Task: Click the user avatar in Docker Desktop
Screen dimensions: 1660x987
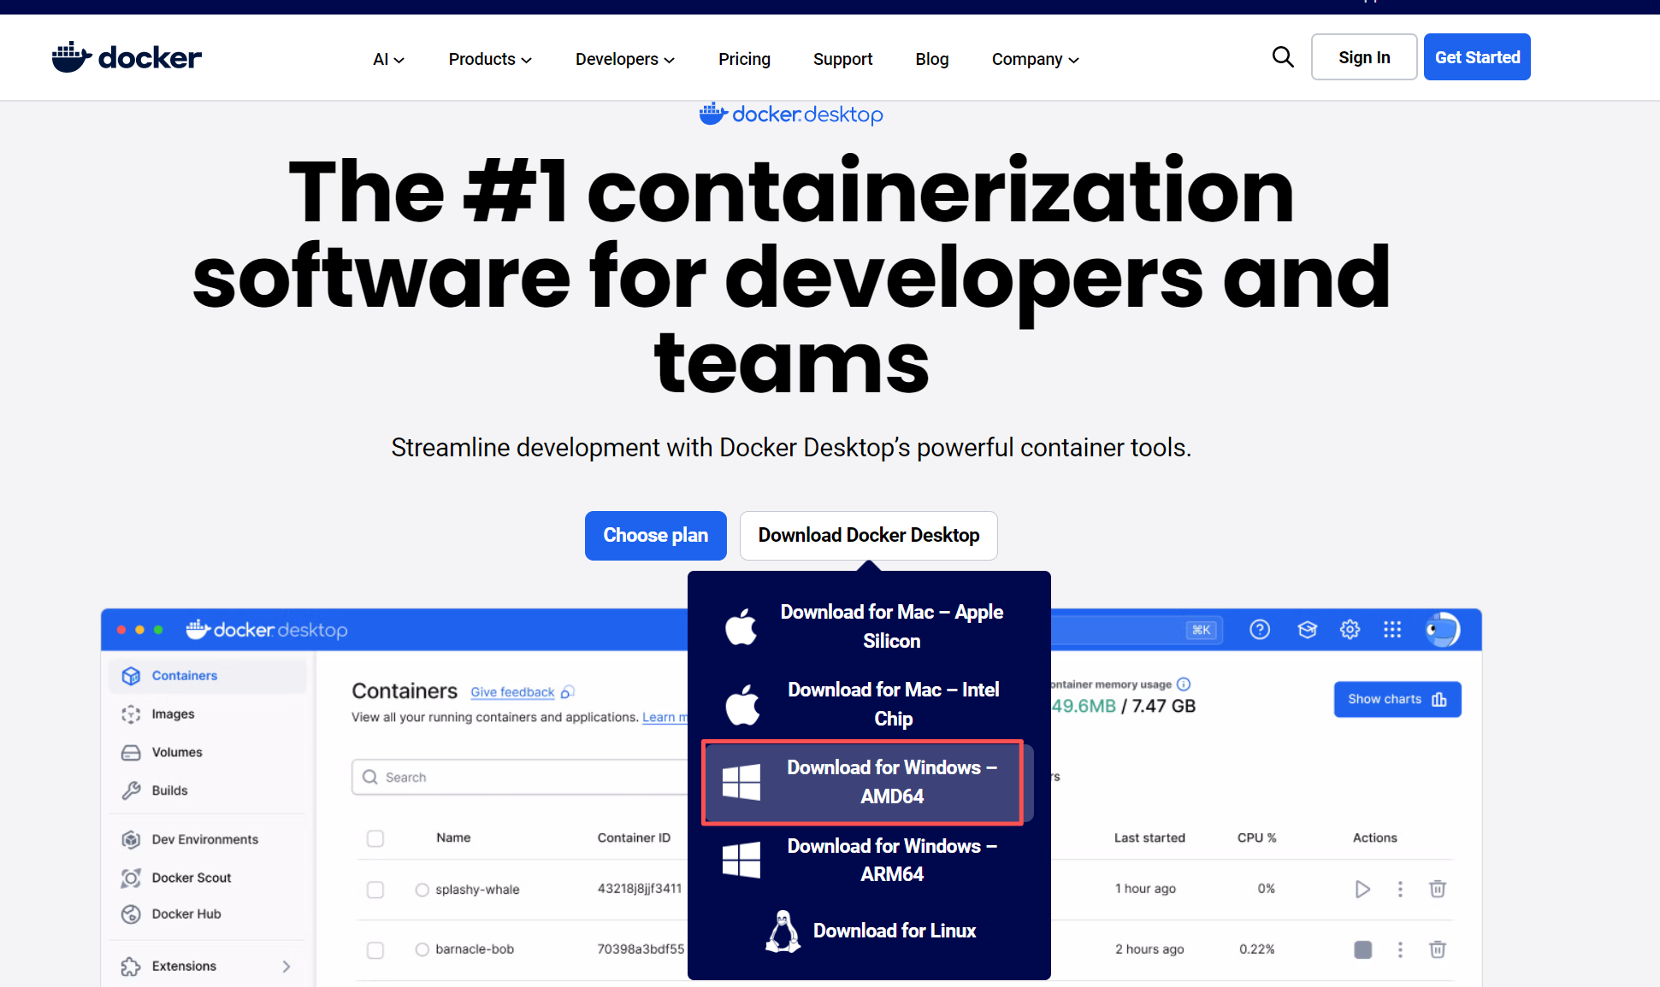Action: [1443, 630]
